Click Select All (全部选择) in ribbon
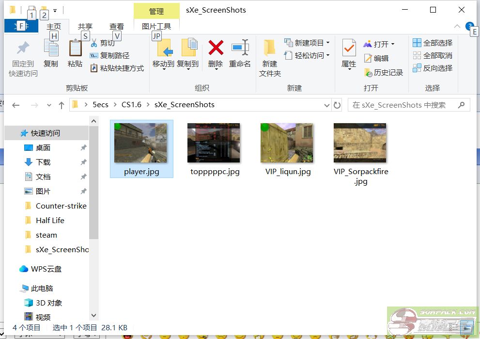Screen dimensions: 480x339 coord(433,43)
